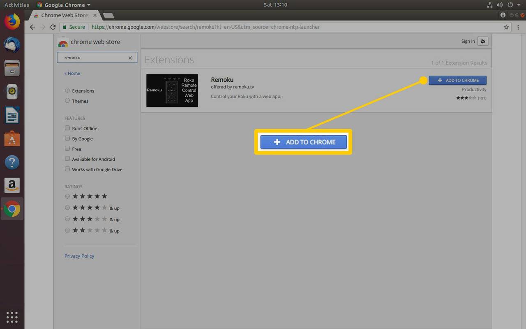
Task: Open the Remoku extension title
Action: [222, 80]
